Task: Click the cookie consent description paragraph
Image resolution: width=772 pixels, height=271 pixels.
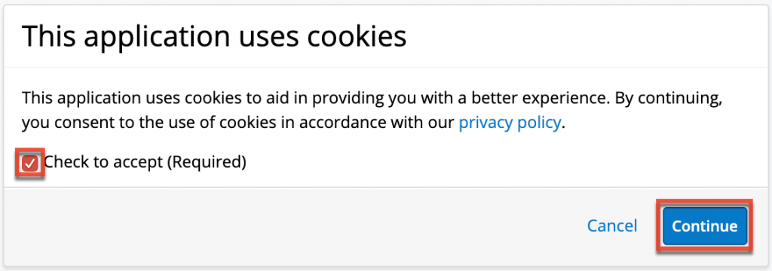Action: [372, 111]
